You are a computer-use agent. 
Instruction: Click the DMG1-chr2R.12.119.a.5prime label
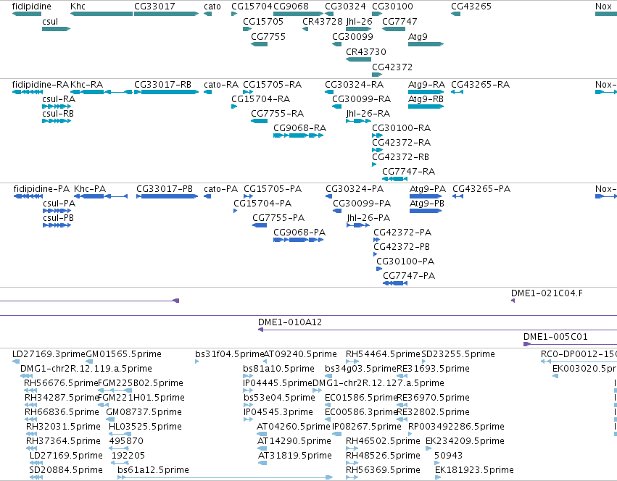[86, 369]
